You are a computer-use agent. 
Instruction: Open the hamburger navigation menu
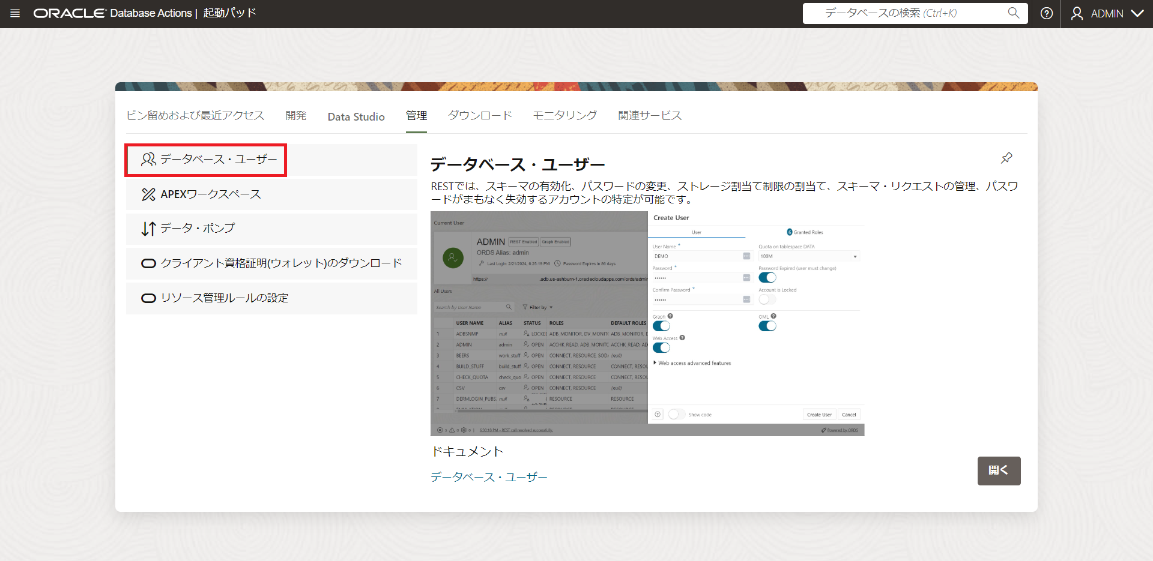[15, 13]
